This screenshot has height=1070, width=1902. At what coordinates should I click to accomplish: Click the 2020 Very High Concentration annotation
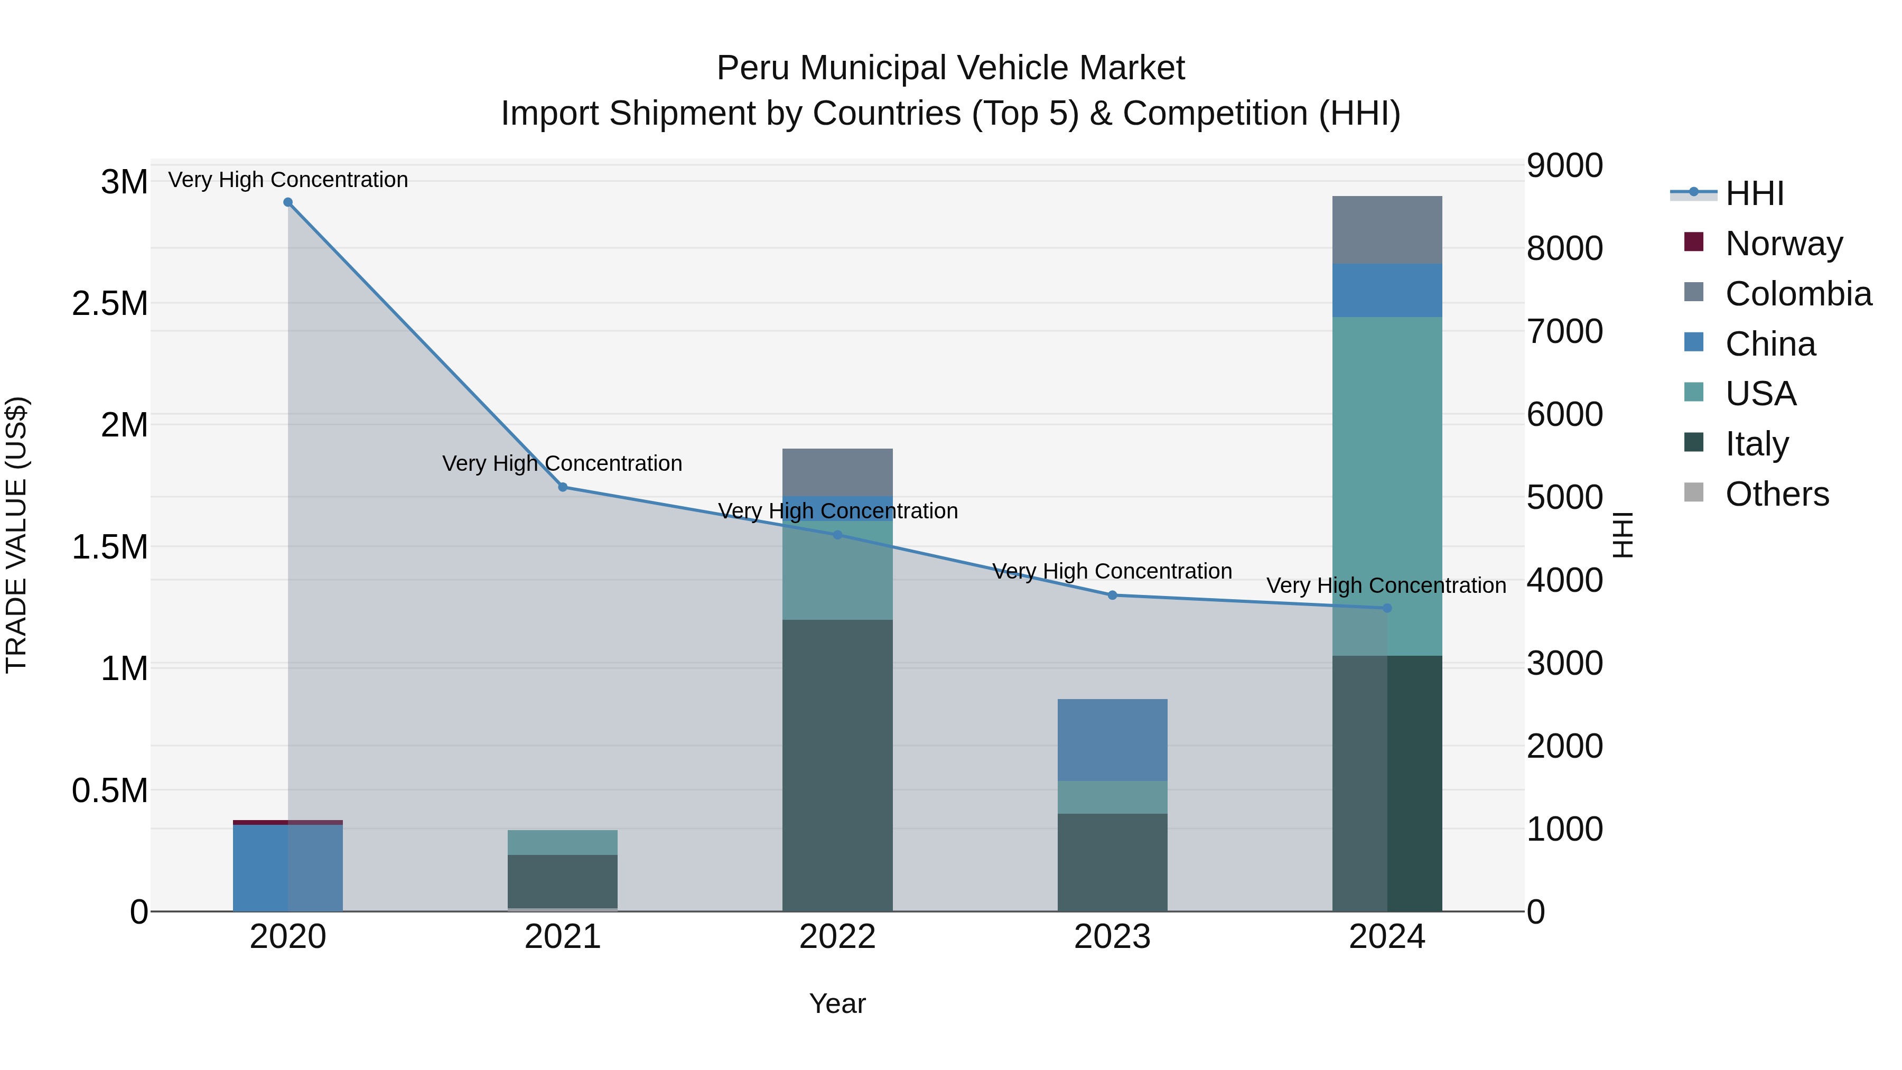coord(288,180)
